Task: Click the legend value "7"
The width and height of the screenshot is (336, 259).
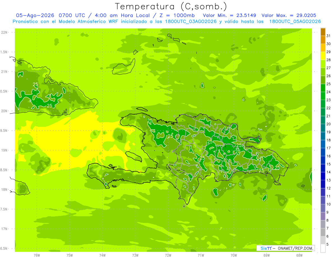Action: click(328, 229)
